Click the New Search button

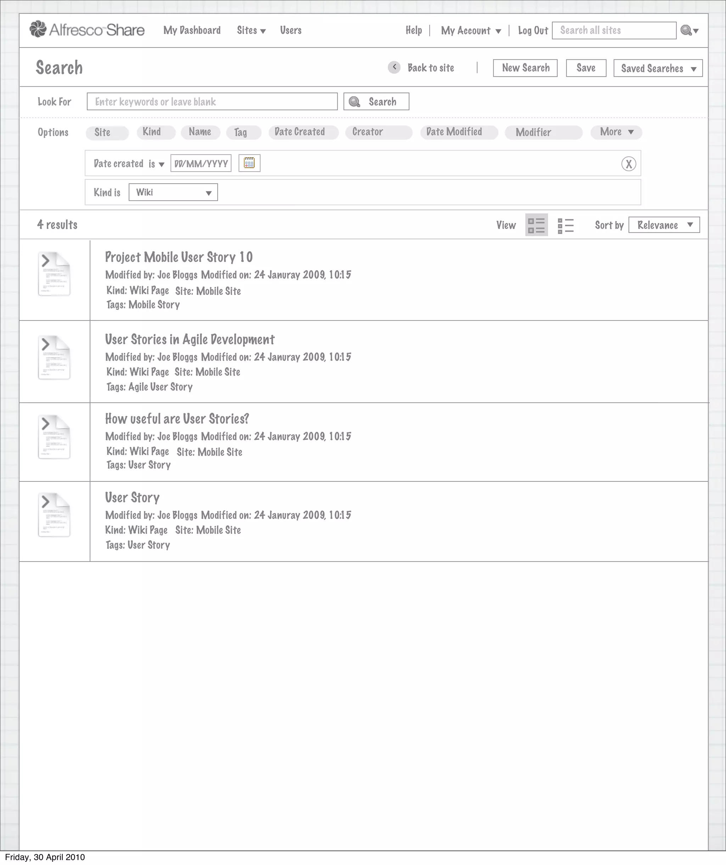click(x=525, y=68)
